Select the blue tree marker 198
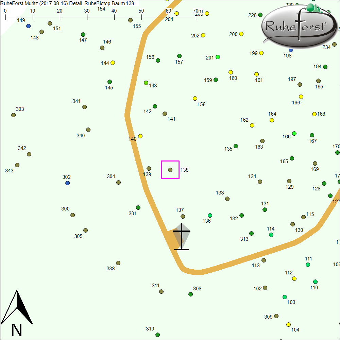 [x=291, y=50]
